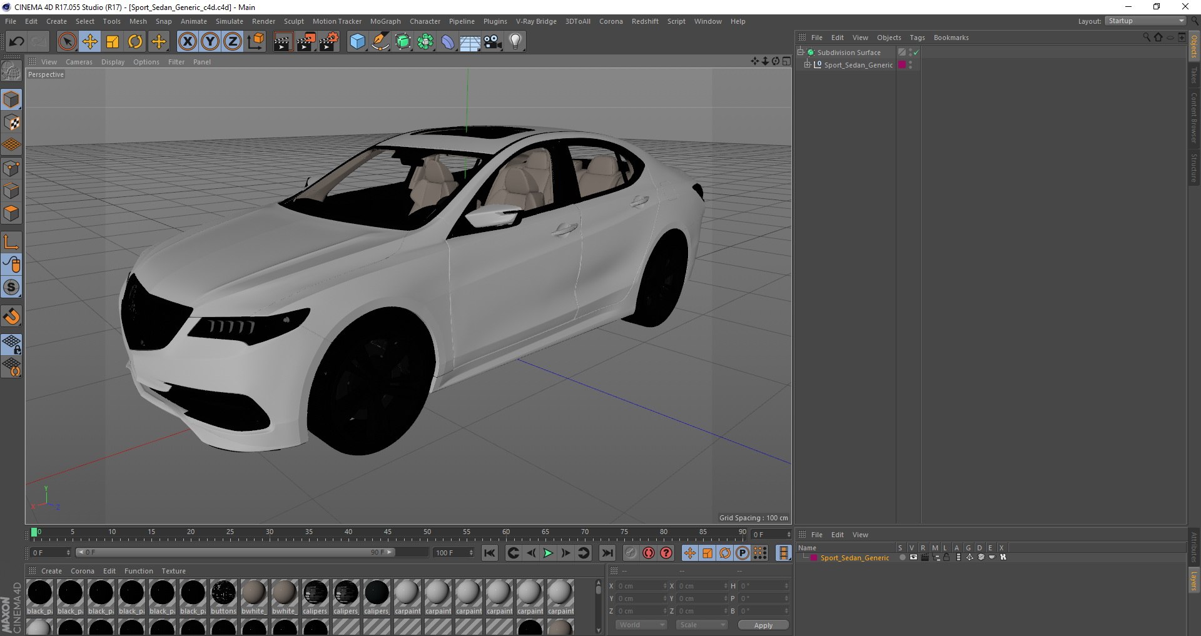Screen dimensions: 1201x636
Task: Open the Objects manager Tags menu
Action: 917,38
